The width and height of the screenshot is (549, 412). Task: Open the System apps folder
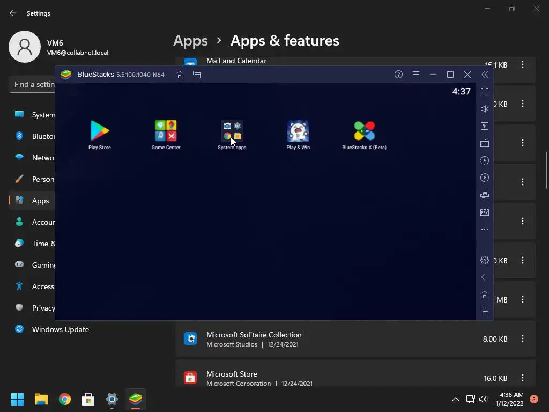[232, 135]
